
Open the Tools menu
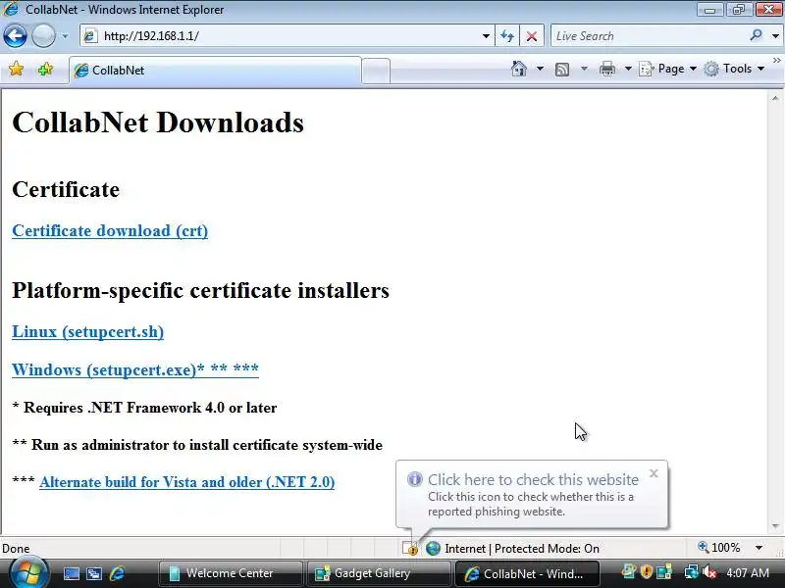734,69
